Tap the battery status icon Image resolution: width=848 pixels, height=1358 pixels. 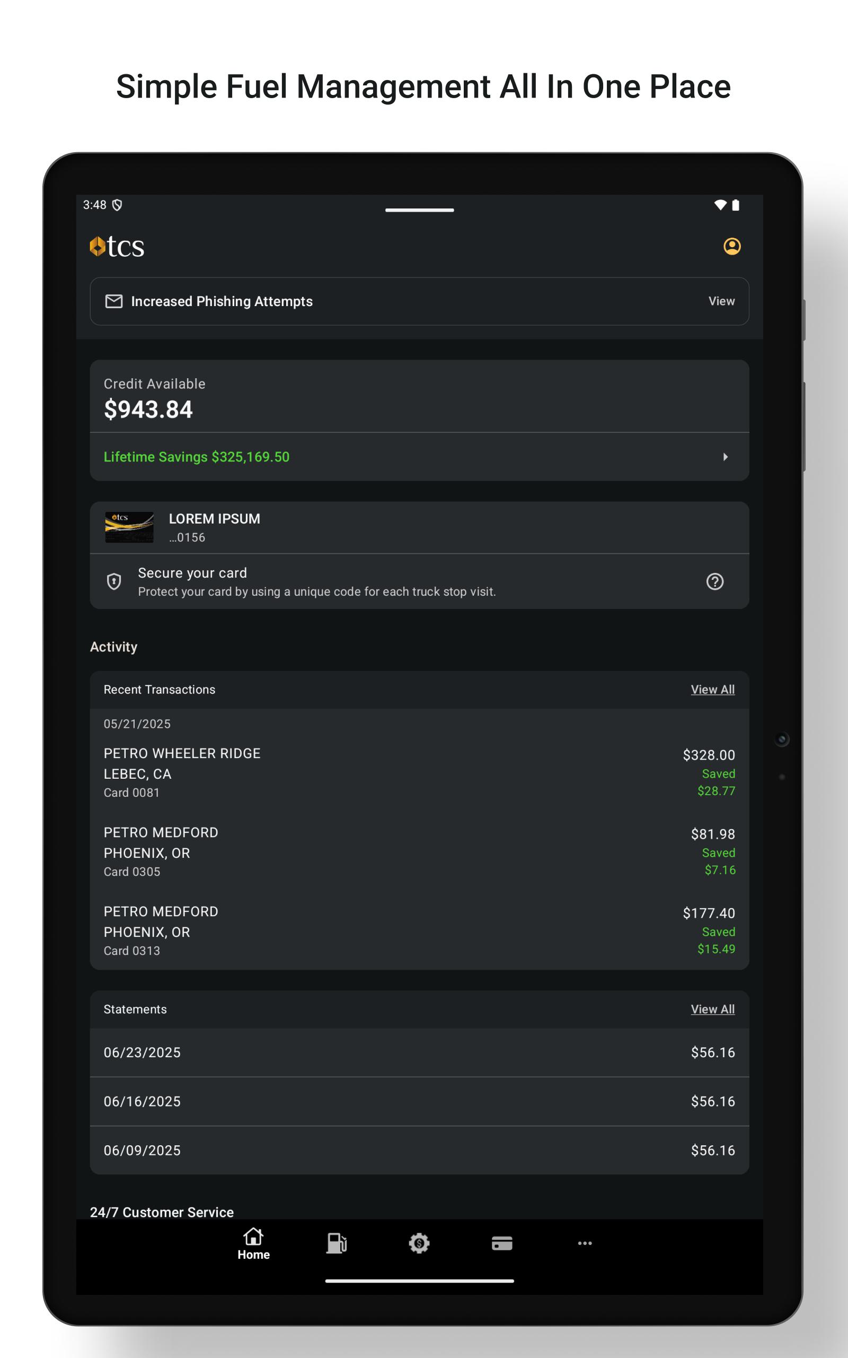coord(735,205)
